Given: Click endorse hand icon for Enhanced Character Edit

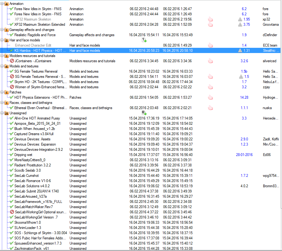Looking at the screenshot, I should pos(210,45).
